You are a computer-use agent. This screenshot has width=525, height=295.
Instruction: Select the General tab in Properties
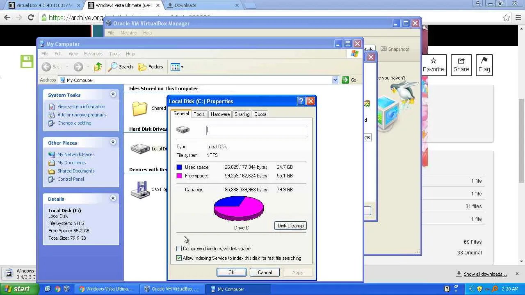click(x=181, y=114)
